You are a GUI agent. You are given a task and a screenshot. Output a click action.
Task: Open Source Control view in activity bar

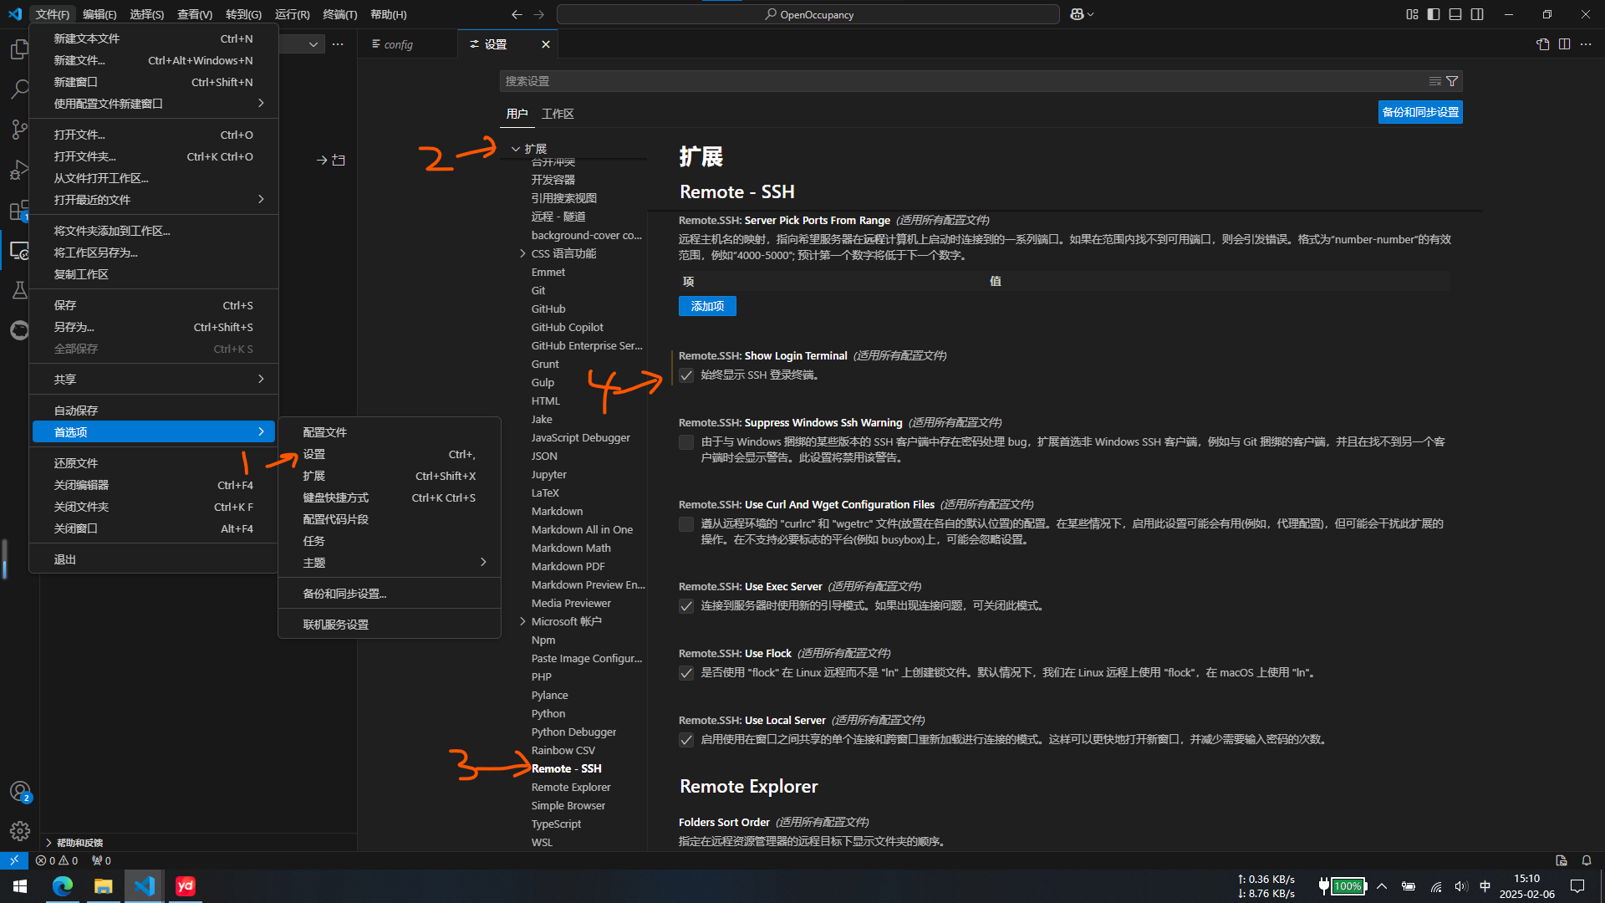(19, 130)
